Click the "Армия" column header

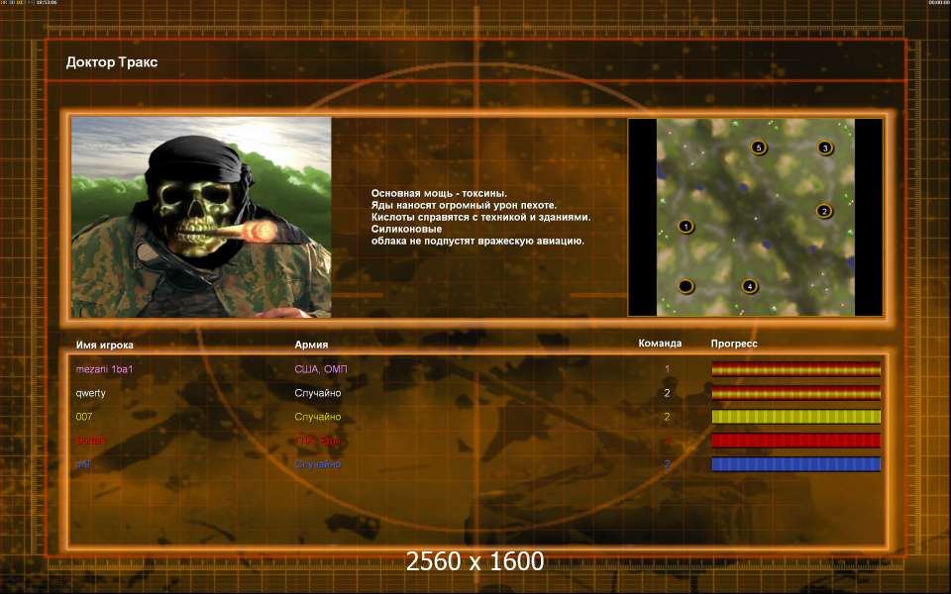point(311,345)
